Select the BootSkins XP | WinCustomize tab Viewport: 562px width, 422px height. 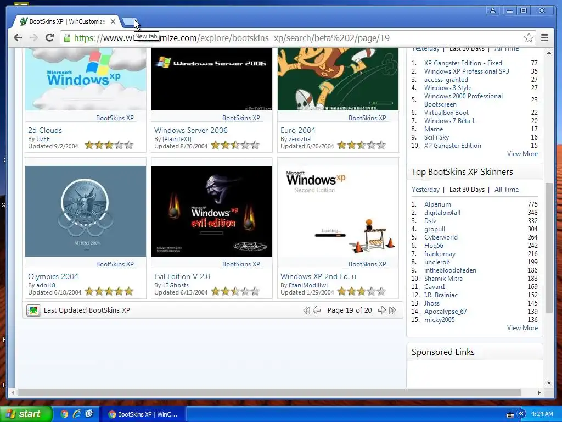pyautogui.click(x=66, y=21)
